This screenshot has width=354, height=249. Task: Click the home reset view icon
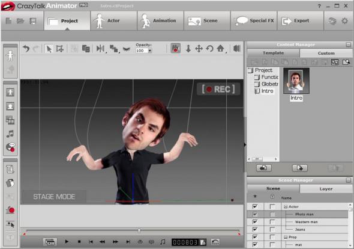tap(220, 49)
